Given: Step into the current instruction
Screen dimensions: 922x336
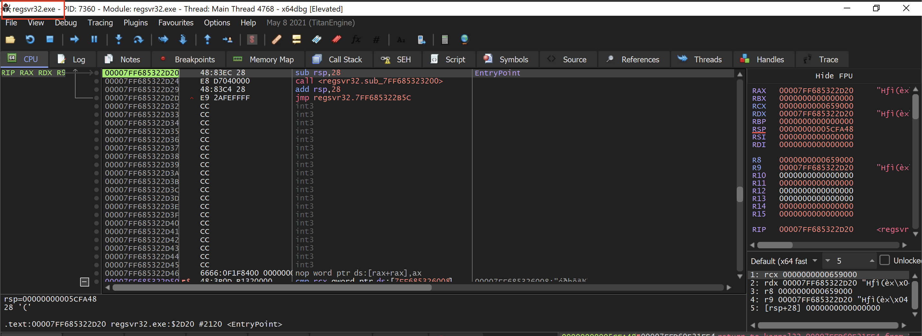Looking at the screenshot, I should [118, 39].
